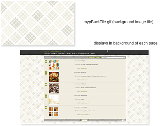
Task: Open the green dropdown beside Actions
Action: (x=98, y=58)
